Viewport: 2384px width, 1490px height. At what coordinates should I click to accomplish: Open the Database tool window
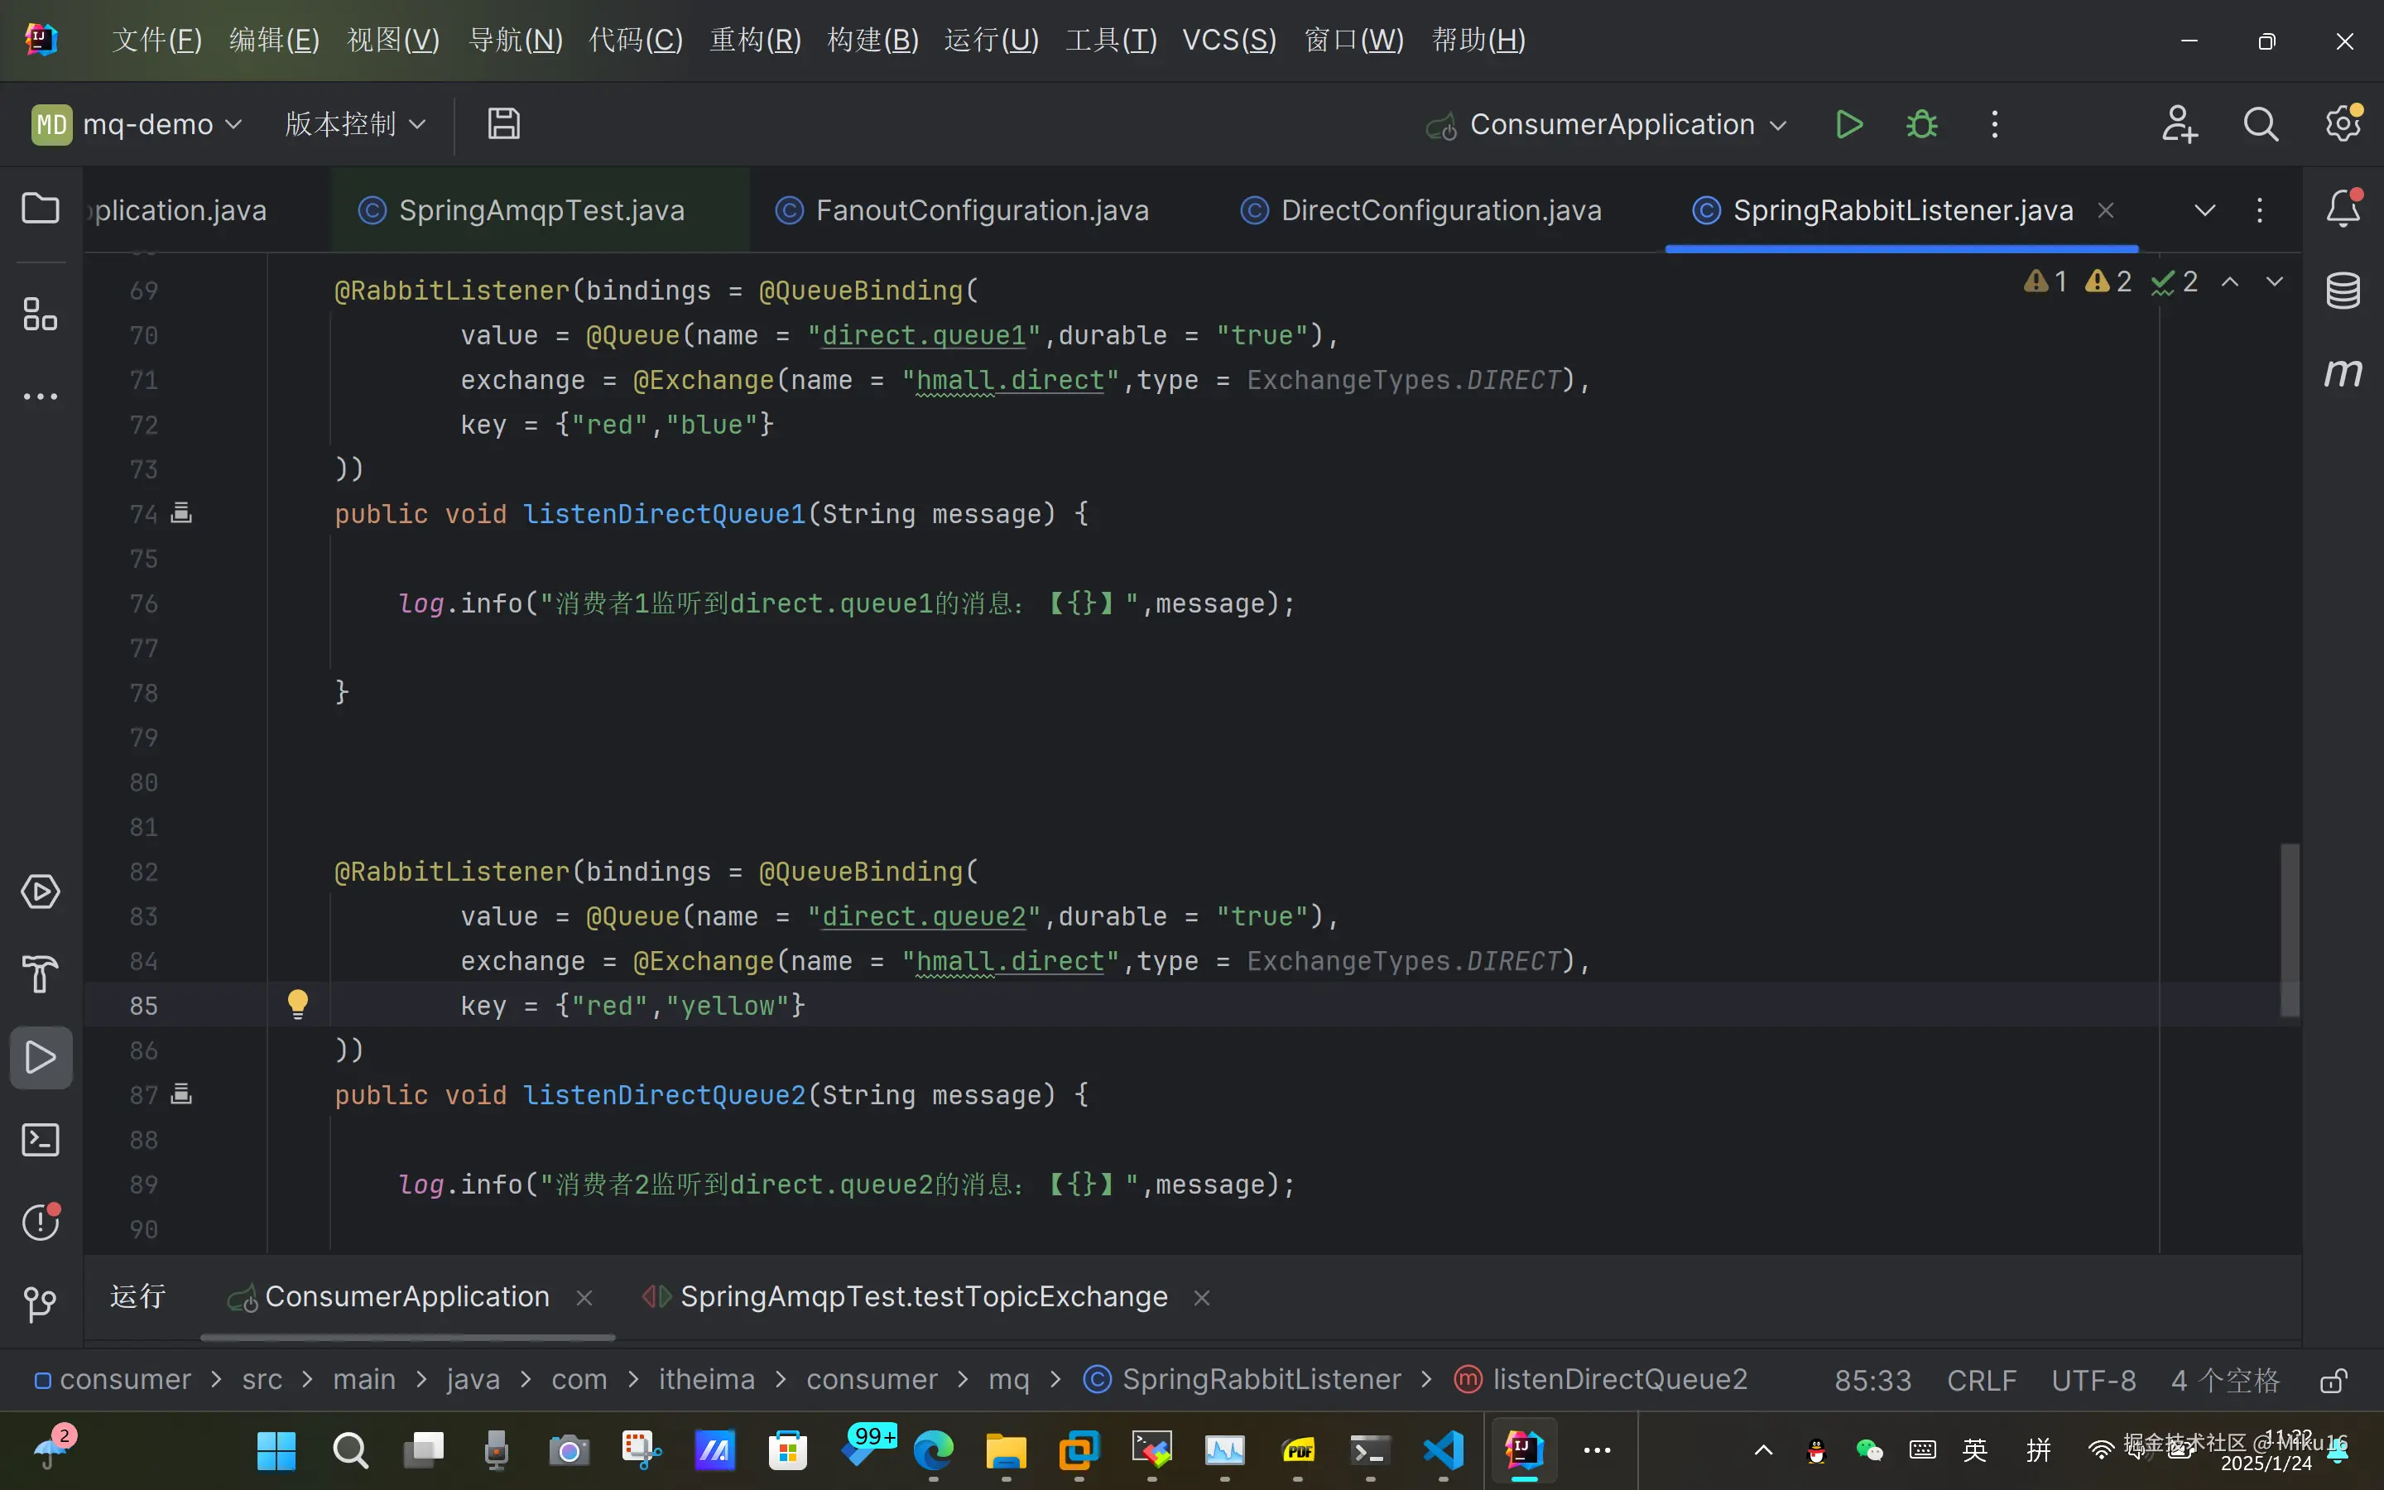pyautogui.click(x=2343, y=291)
